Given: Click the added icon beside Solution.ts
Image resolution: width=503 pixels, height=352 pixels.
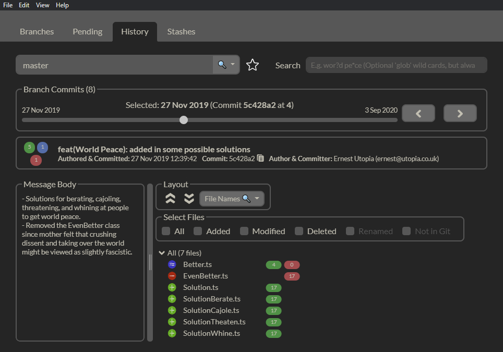Looking at the screenshot, I should tap(172, 287).
